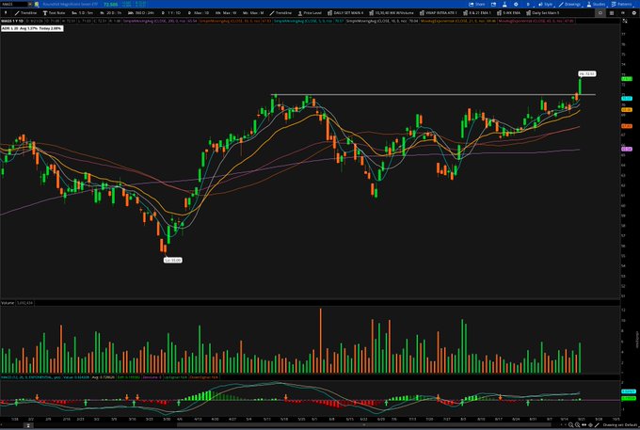The image size is (640, 430).
Task: Click the ADR label box on chart
Action: [x=32, y=28]
